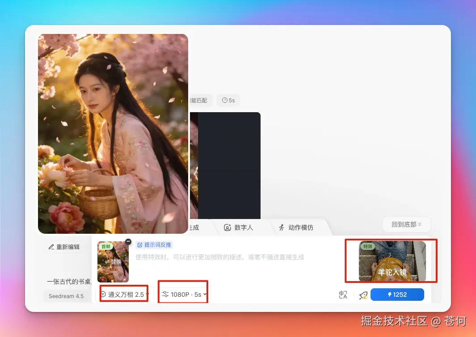Select the 数字人 digital human icon
Image resolution: width=476 pixels, height=337 pixels.
tap(228, 227)
